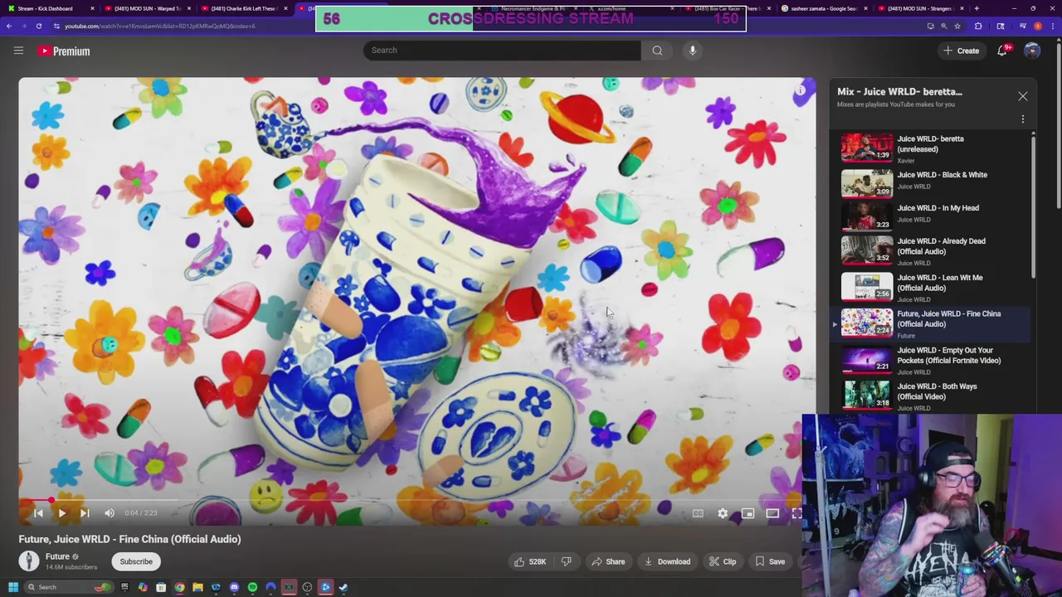The width and height of the screenshot is (1062, 597).
Task: Share the Fine China video
Action: pyautogui.click(x=608, y=561)
